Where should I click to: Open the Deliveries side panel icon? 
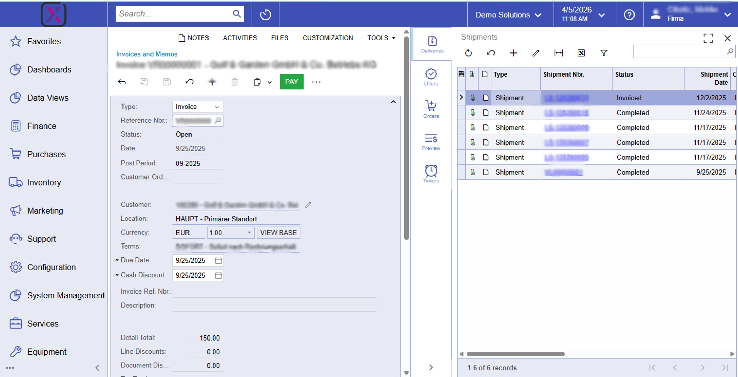(432, 44)
